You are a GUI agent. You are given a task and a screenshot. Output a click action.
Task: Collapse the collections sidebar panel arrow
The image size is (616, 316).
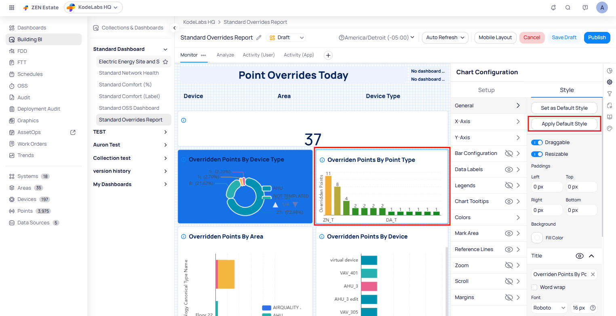174,28
